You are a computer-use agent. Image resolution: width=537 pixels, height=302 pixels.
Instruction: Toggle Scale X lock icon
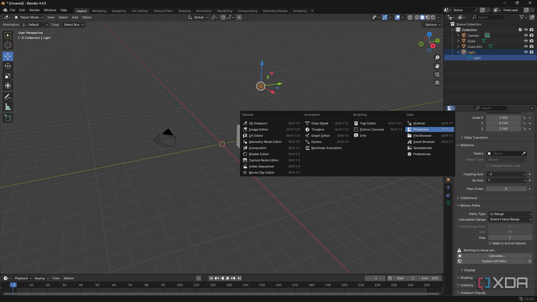524,118
